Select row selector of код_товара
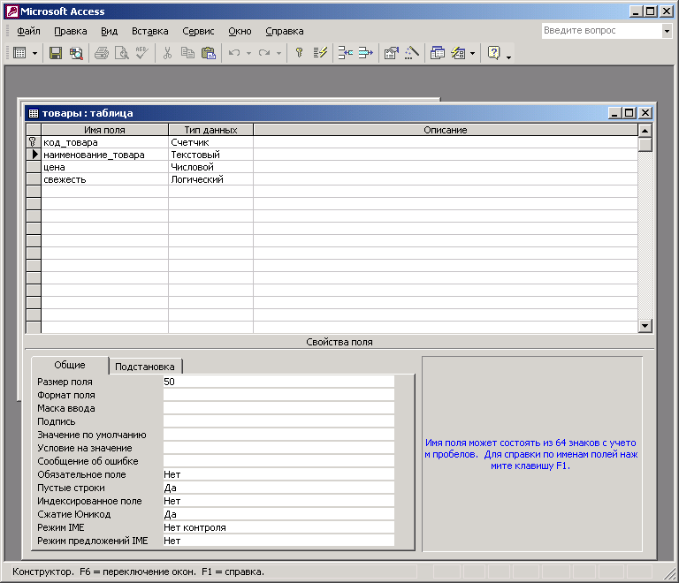679x583 pixels. [x=34, y=142]
